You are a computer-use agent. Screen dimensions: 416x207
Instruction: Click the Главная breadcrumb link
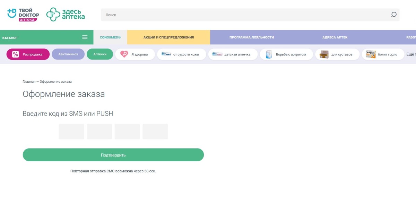[x=29, y=82]
